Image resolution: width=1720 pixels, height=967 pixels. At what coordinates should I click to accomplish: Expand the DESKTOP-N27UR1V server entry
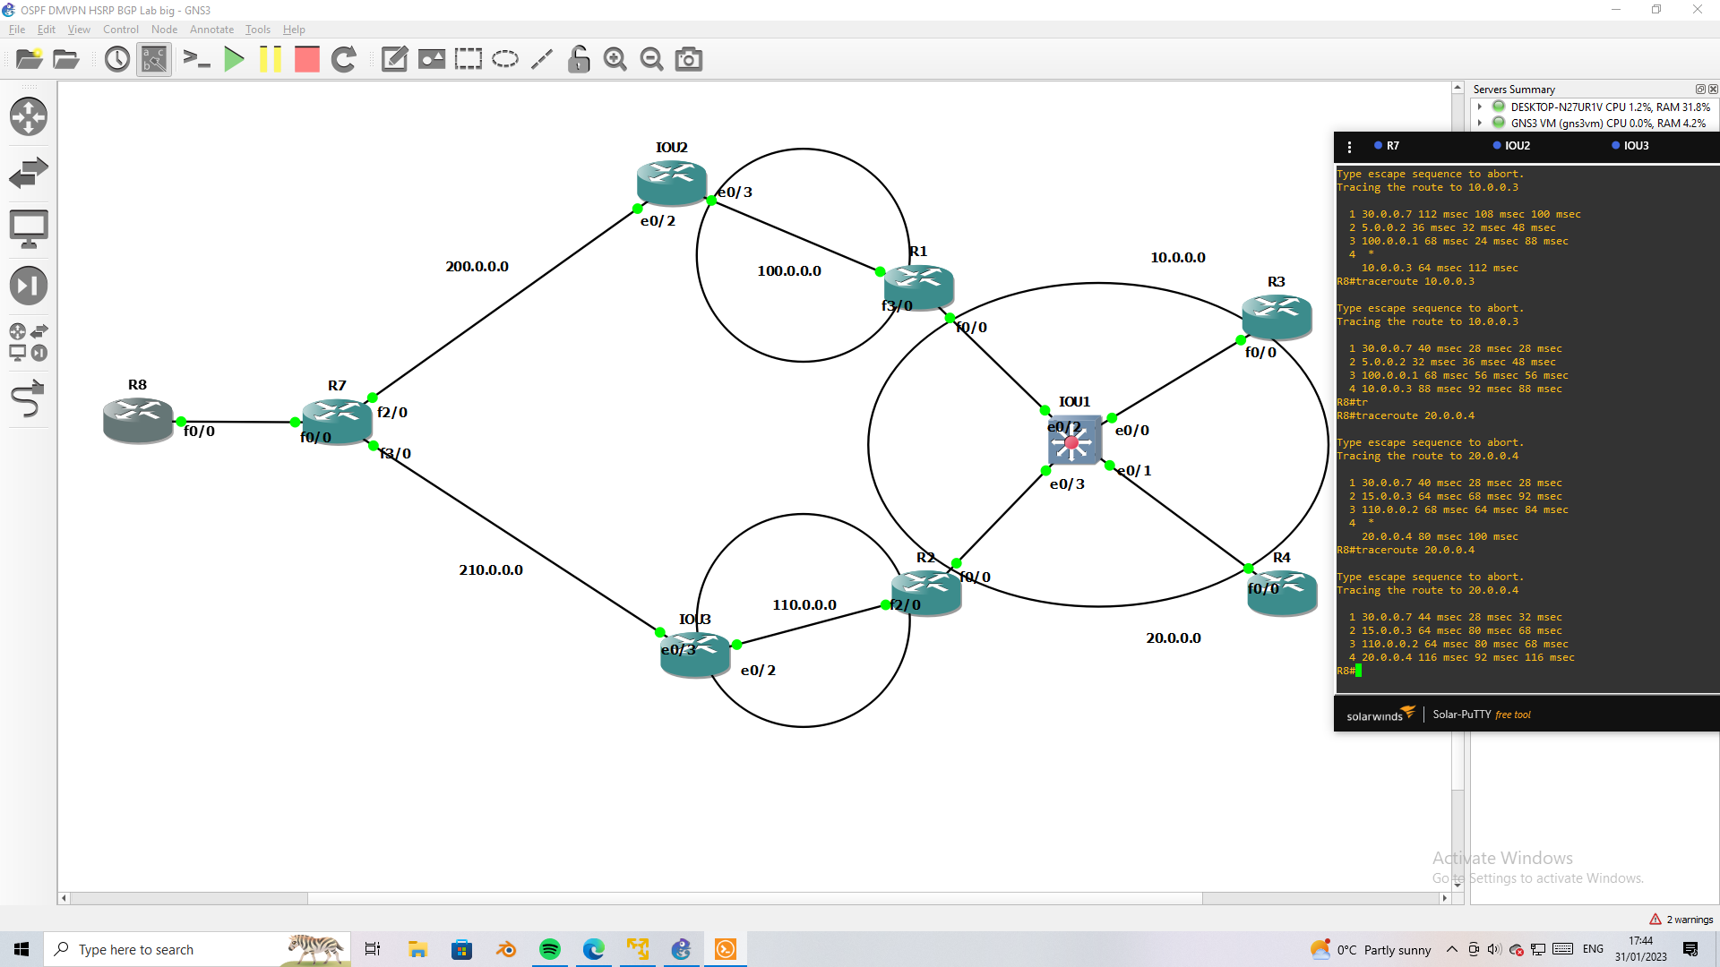tap(1480, 107)
